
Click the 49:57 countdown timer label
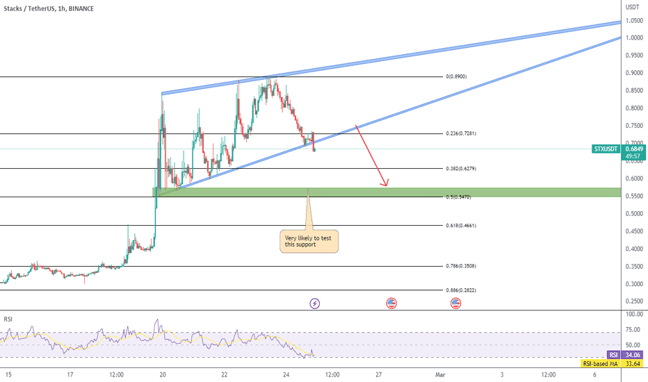coord(633,156)
